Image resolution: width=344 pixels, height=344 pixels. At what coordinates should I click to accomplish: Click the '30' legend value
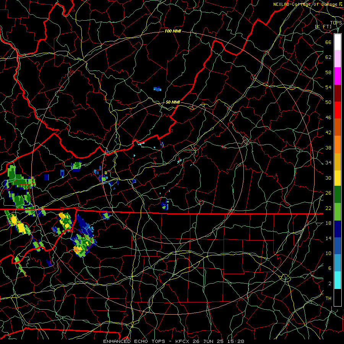[x=328, y=178]
